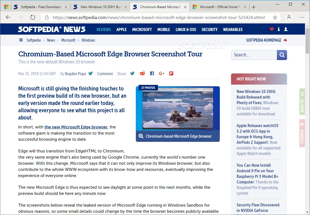The image size is (310, 215).
Task: Click the user login icon in header
Action: [286, 29]
